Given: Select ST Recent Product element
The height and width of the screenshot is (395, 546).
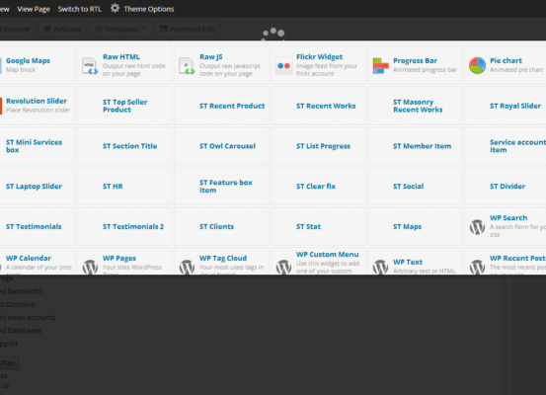Looking at the screenshot, I should (221, 106).
